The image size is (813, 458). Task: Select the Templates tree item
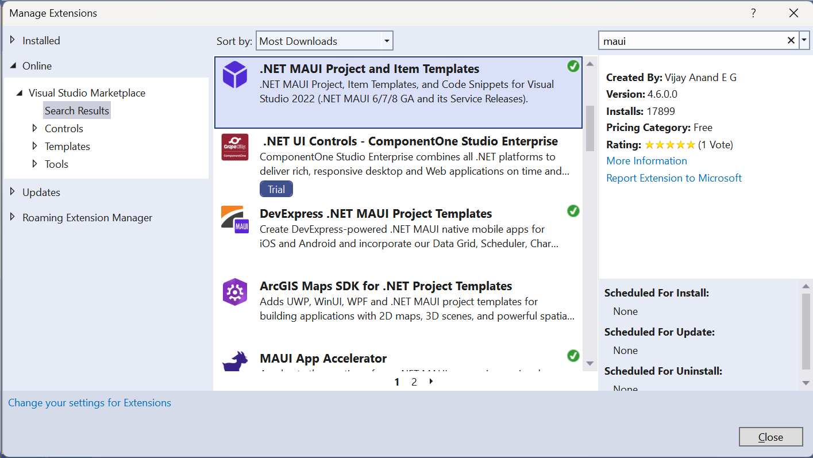click(x=67, y=146)
